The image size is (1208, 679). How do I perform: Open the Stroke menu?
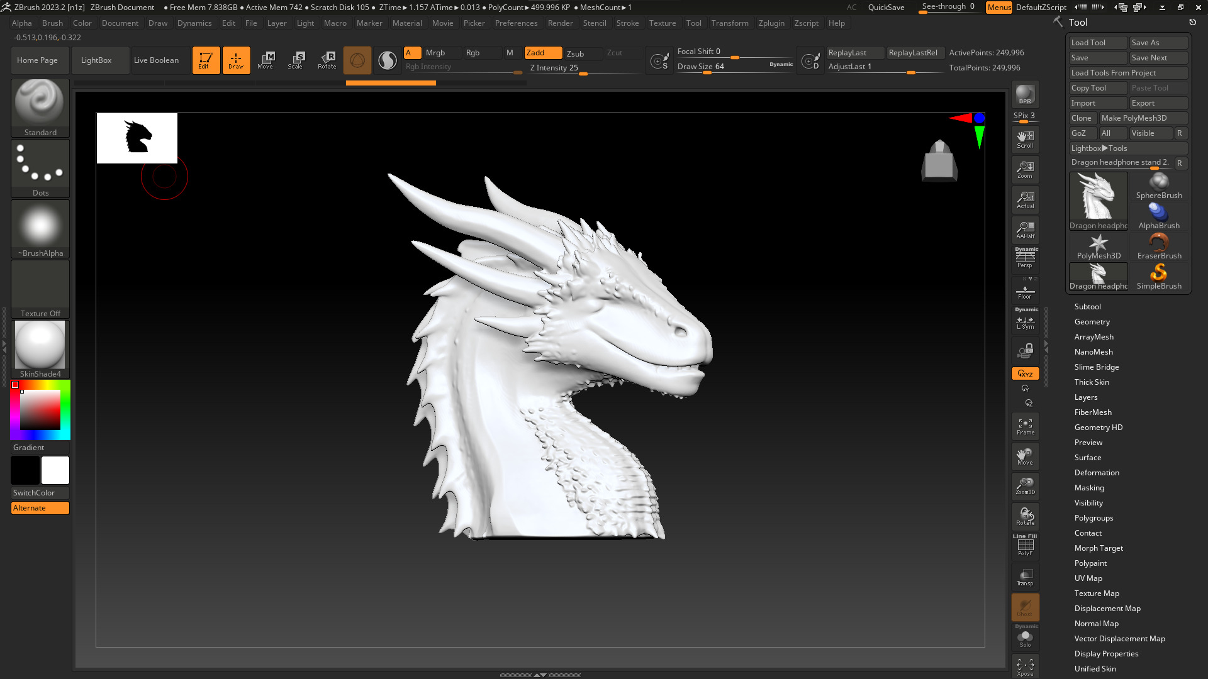point(627,23)
